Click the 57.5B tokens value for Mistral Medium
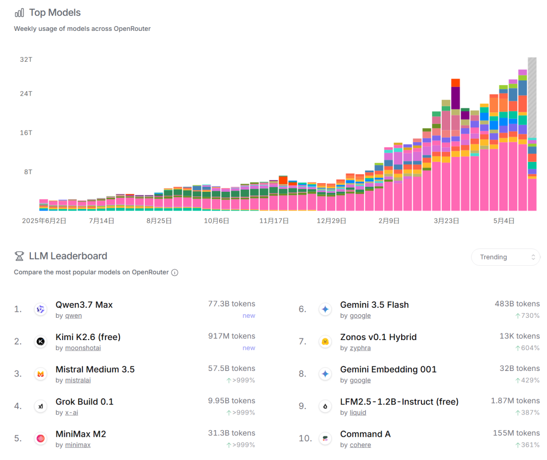This screenshot has width=547, height=460. coord(231,369)
